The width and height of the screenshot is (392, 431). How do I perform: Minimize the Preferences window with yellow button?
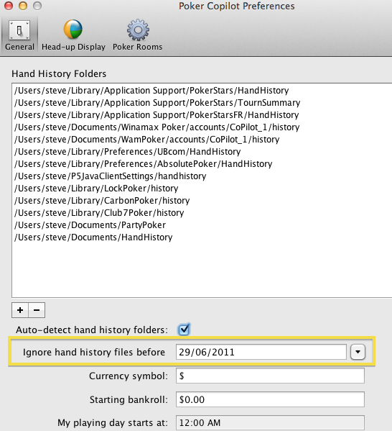pos(23,6)
